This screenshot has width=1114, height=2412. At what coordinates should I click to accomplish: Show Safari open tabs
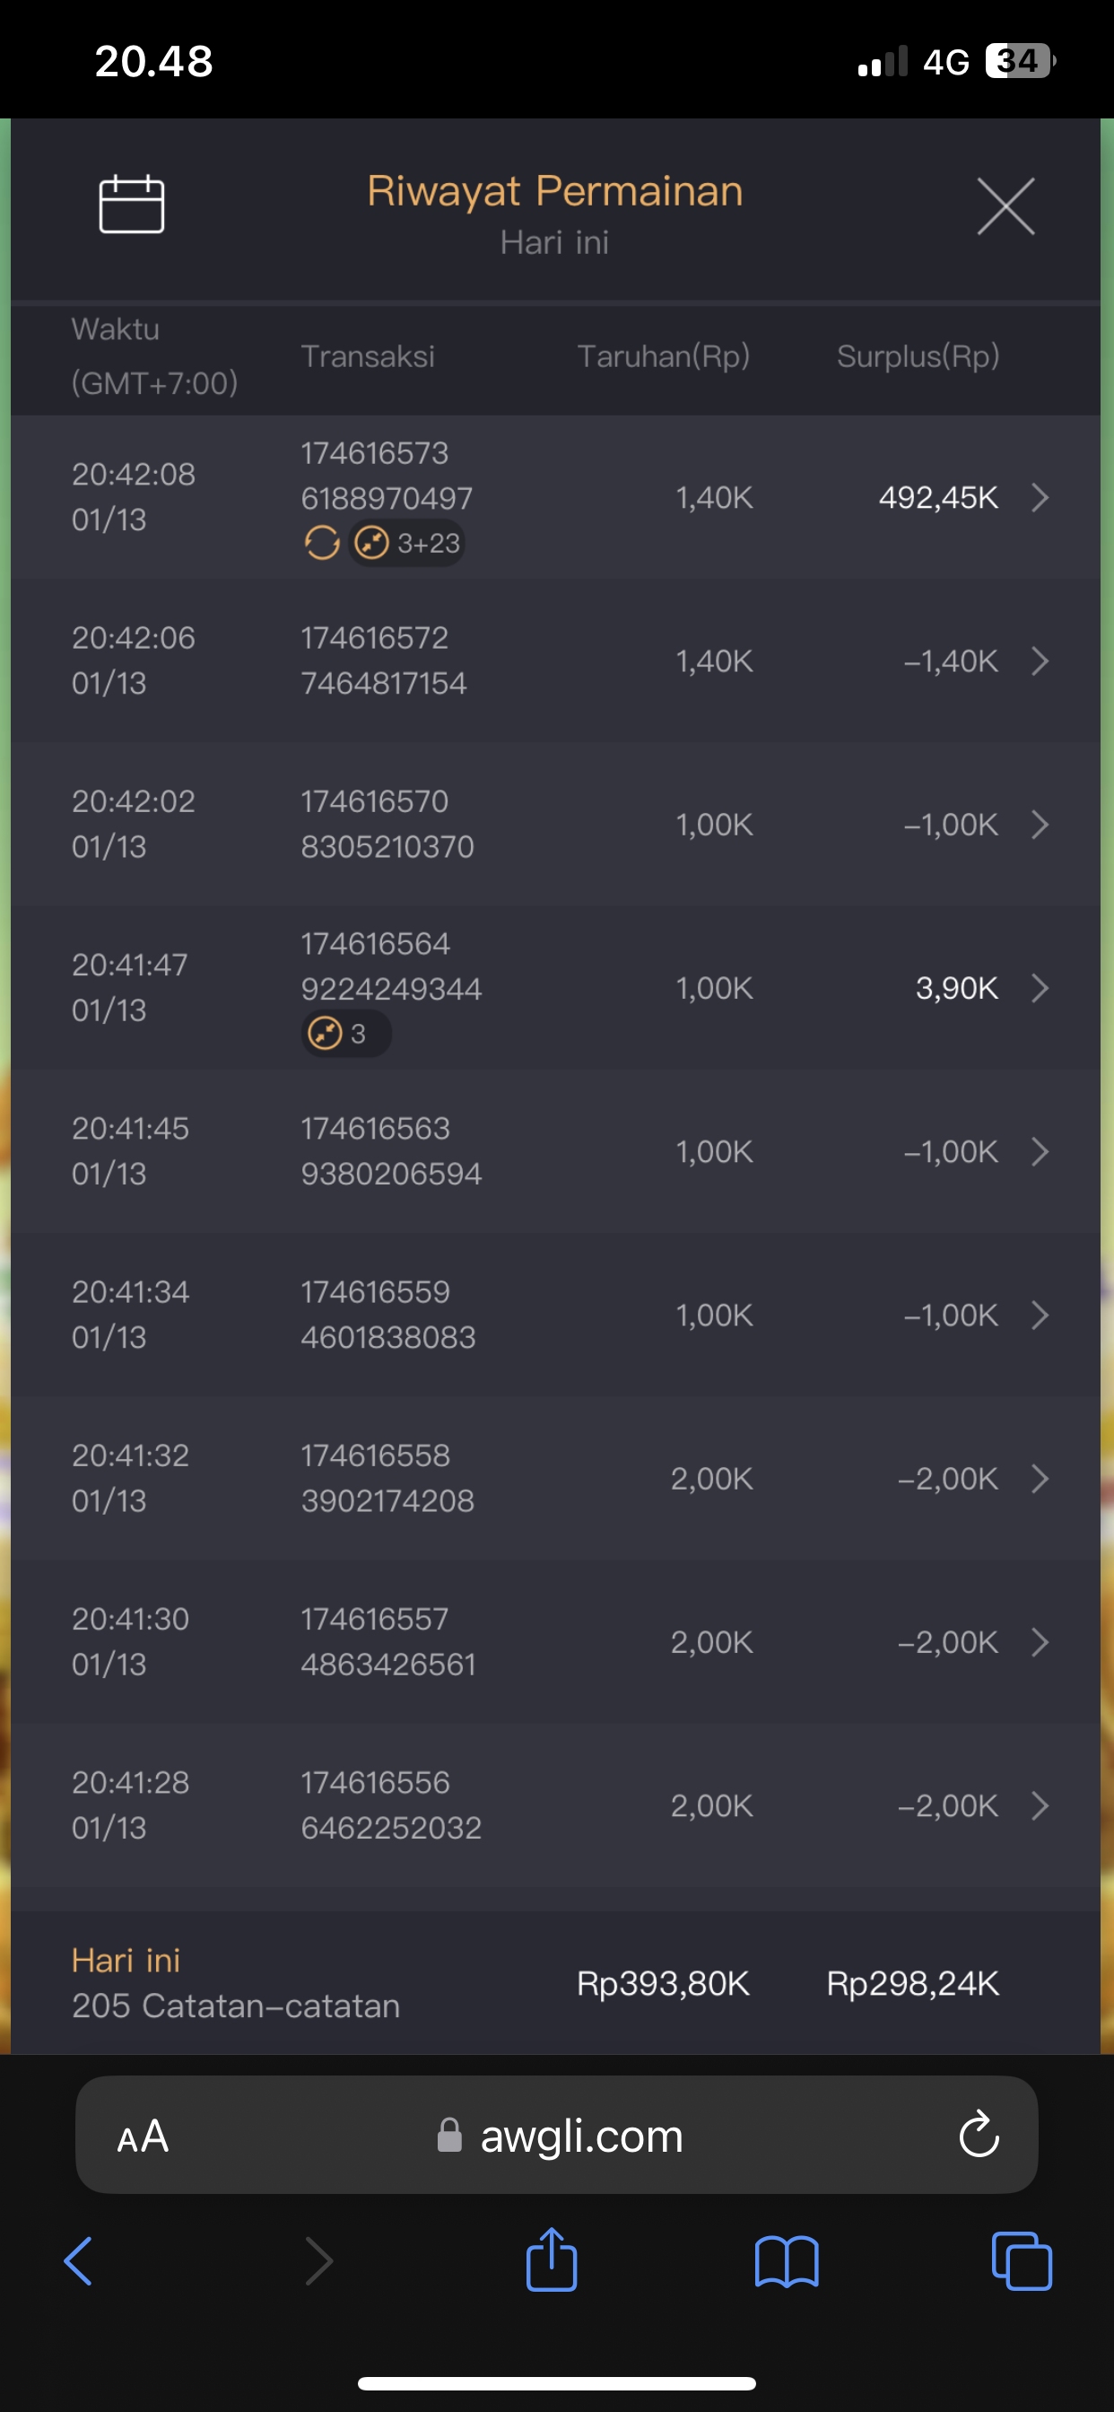coord(1022,2261)
